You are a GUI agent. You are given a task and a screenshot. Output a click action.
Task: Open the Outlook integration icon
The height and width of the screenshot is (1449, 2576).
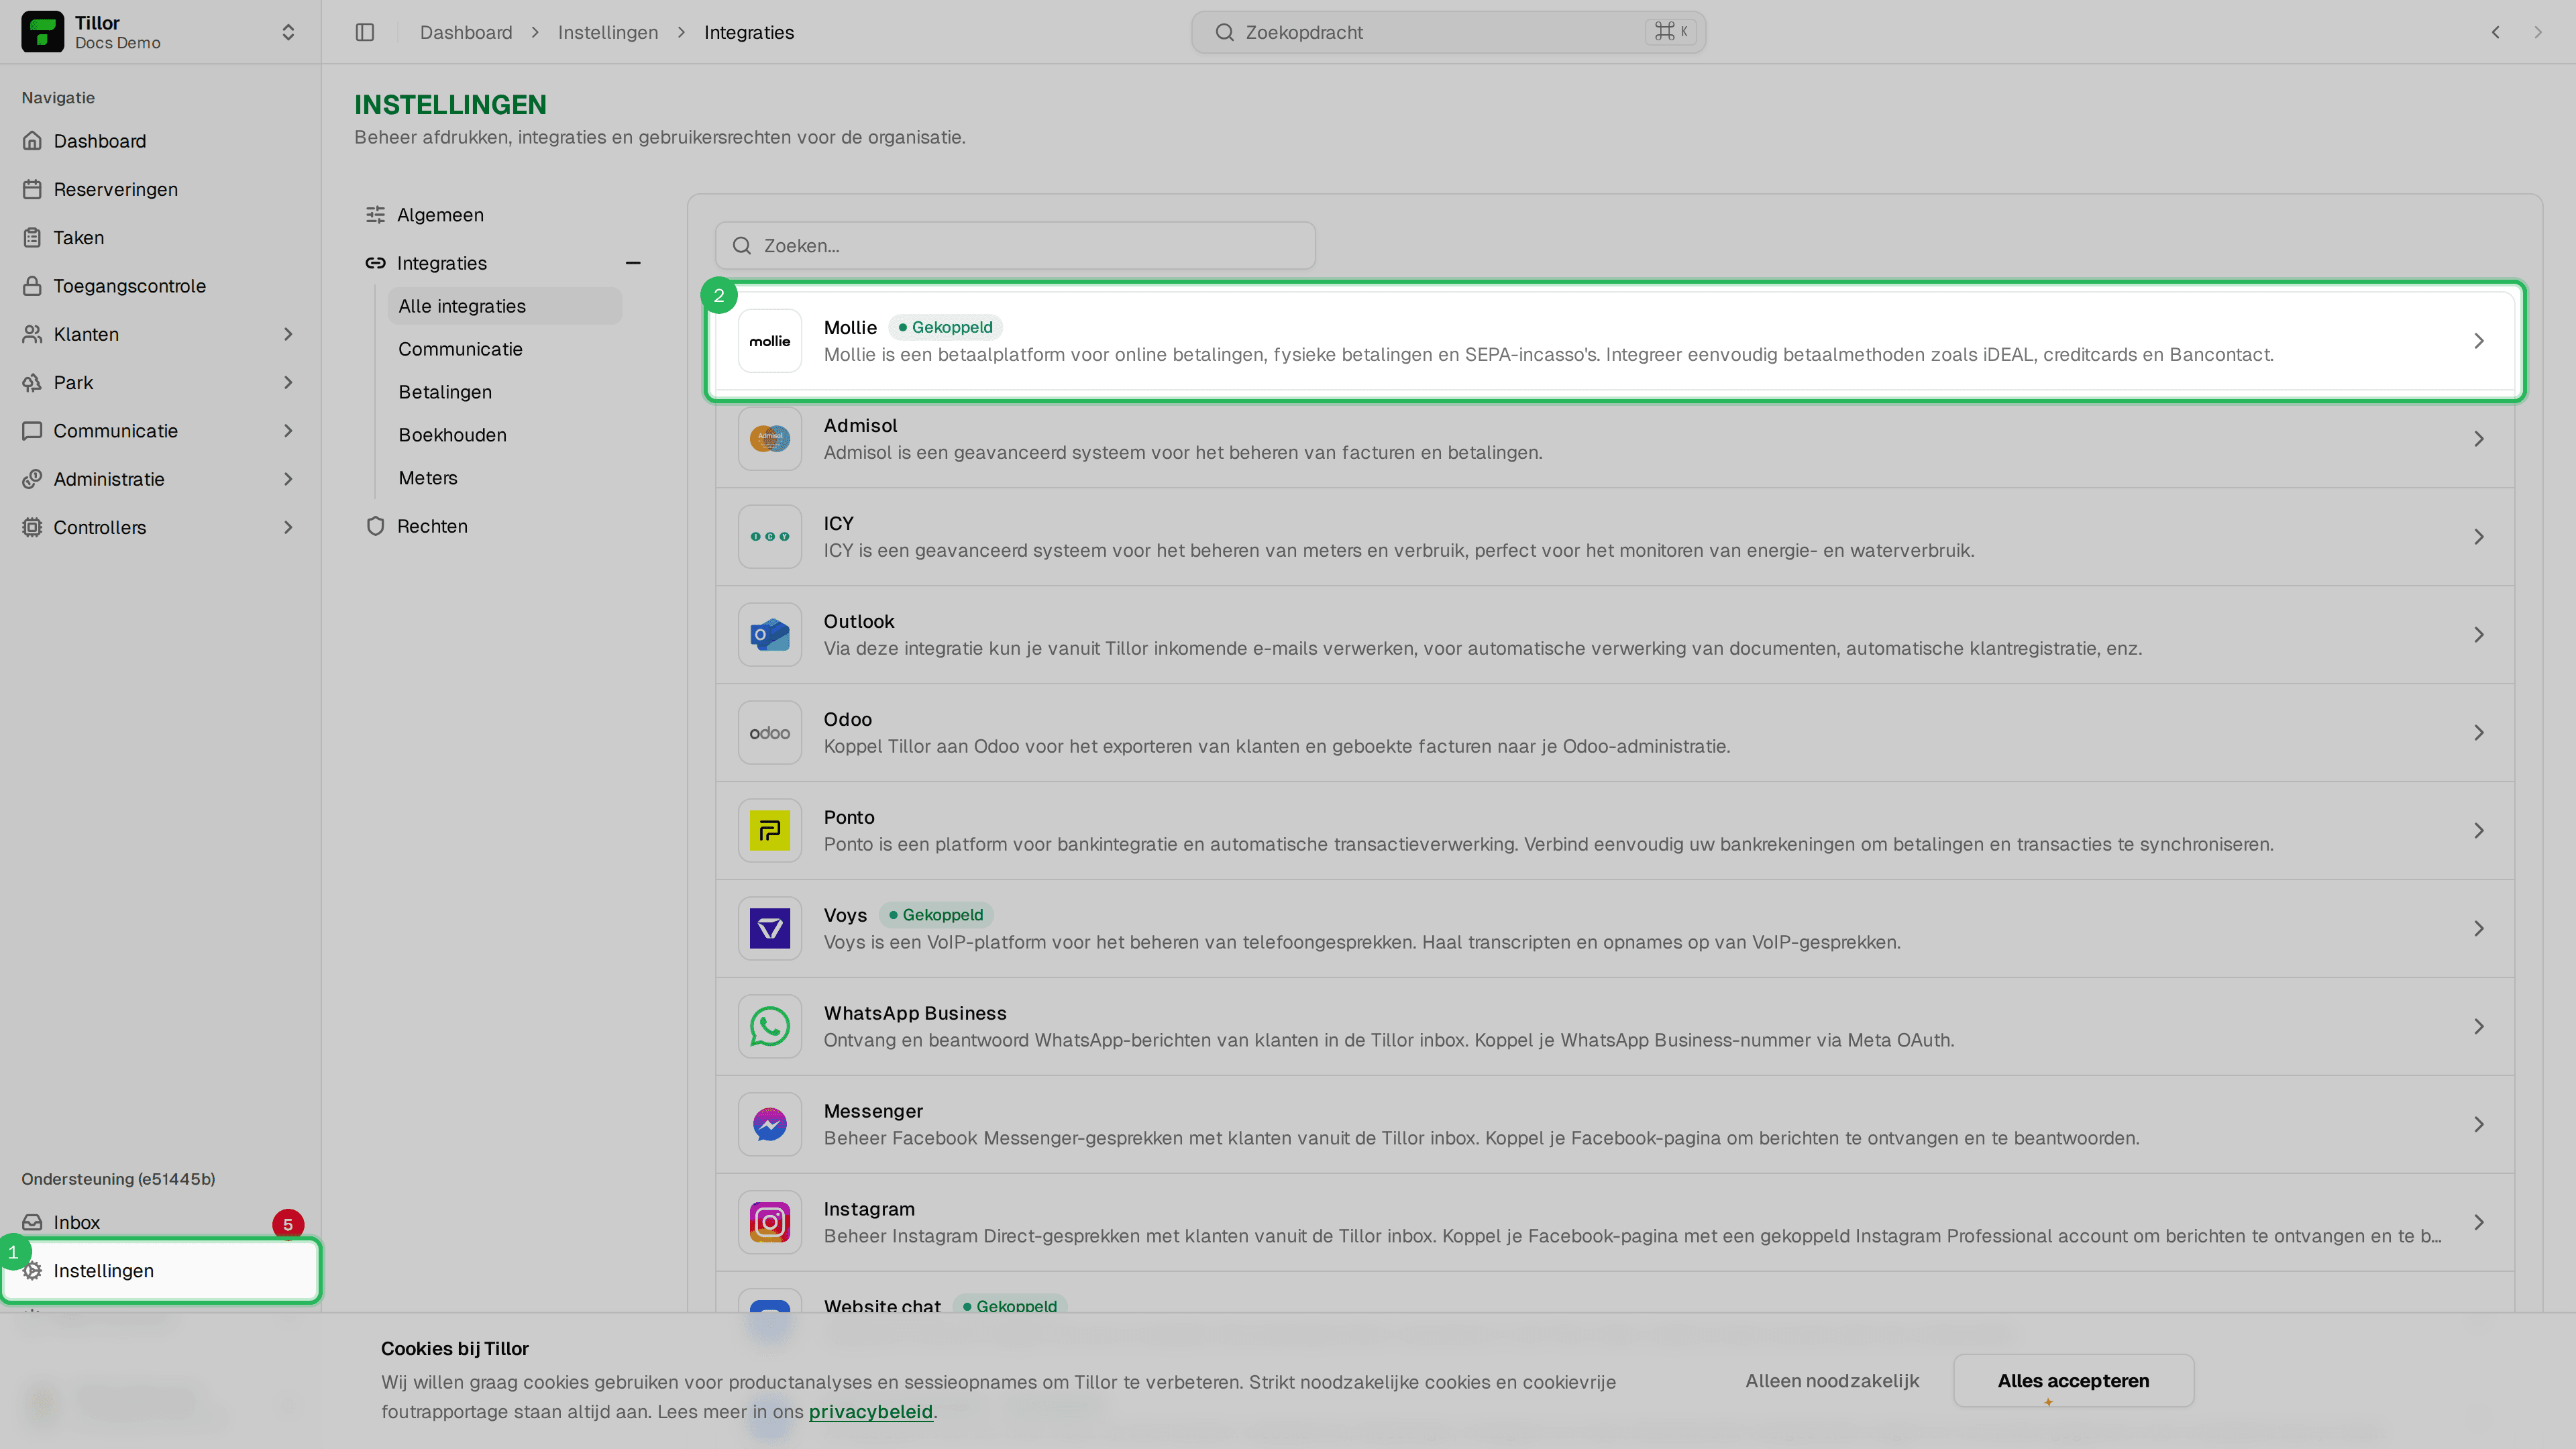(x=769, y=635)
